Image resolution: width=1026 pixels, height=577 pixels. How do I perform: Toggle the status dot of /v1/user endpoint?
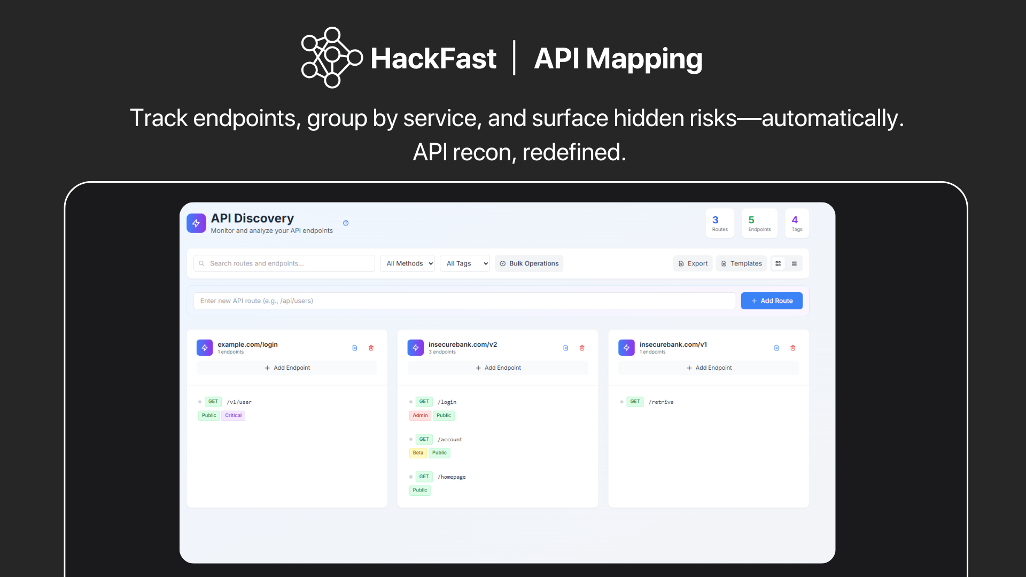[200, 402]
